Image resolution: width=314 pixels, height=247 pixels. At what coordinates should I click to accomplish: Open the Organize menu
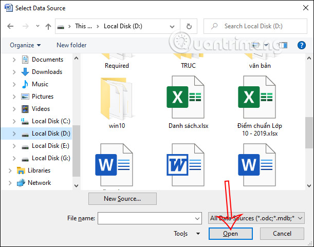tap(25, 45)
